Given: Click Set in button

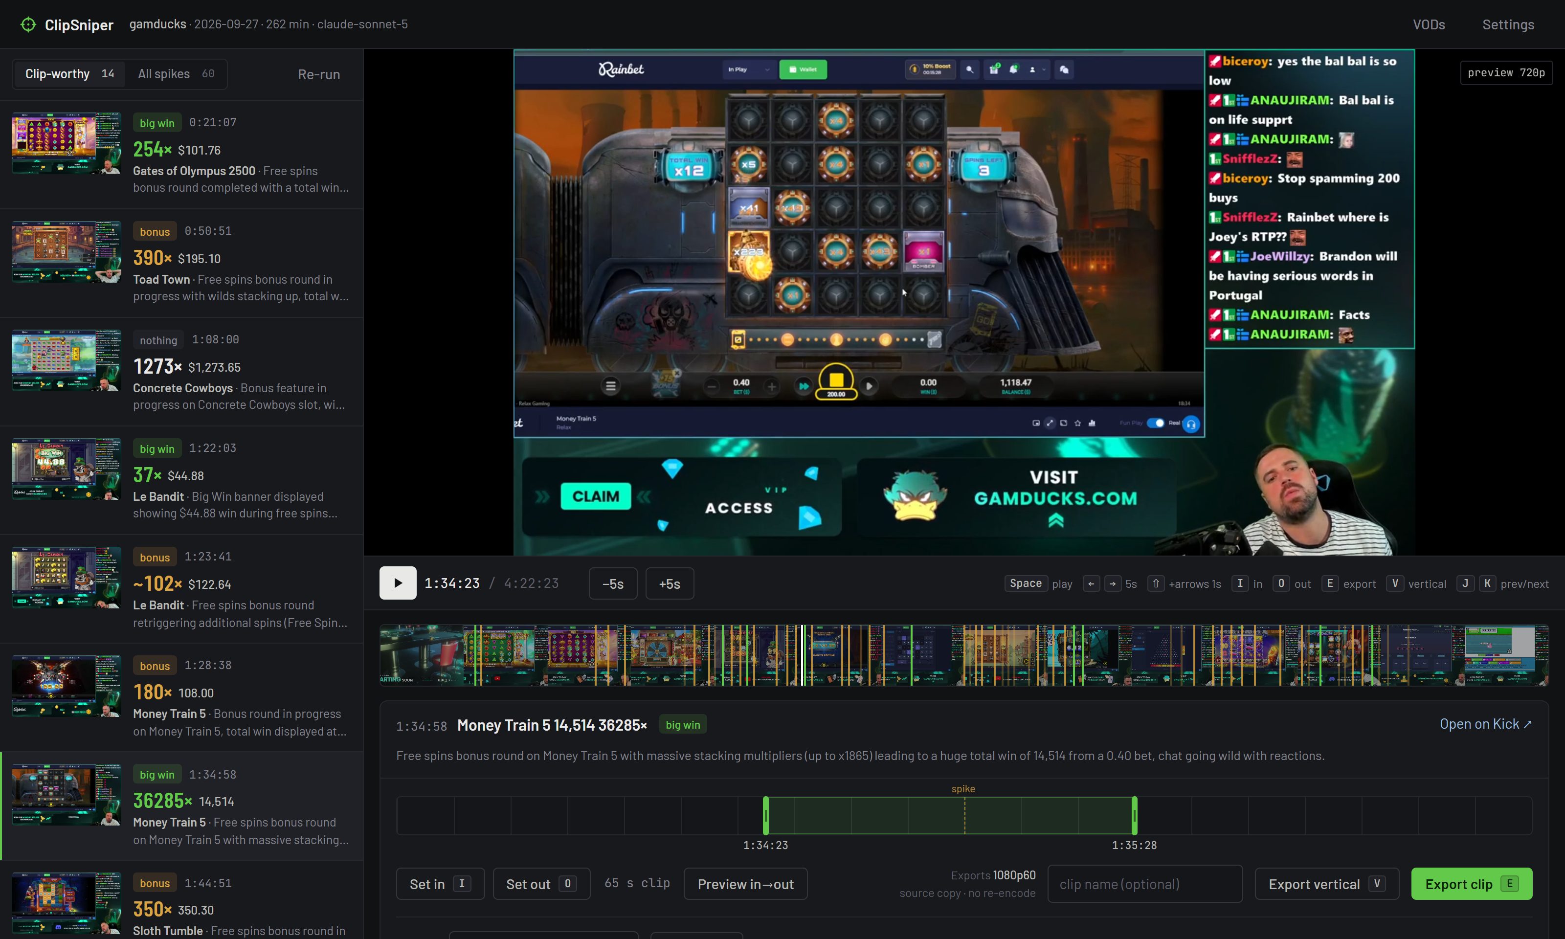Looking at the screenshot, I should [440, 884].
